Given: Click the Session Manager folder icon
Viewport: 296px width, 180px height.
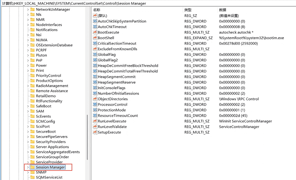Looking at the screenshot, I should [33, 167].
